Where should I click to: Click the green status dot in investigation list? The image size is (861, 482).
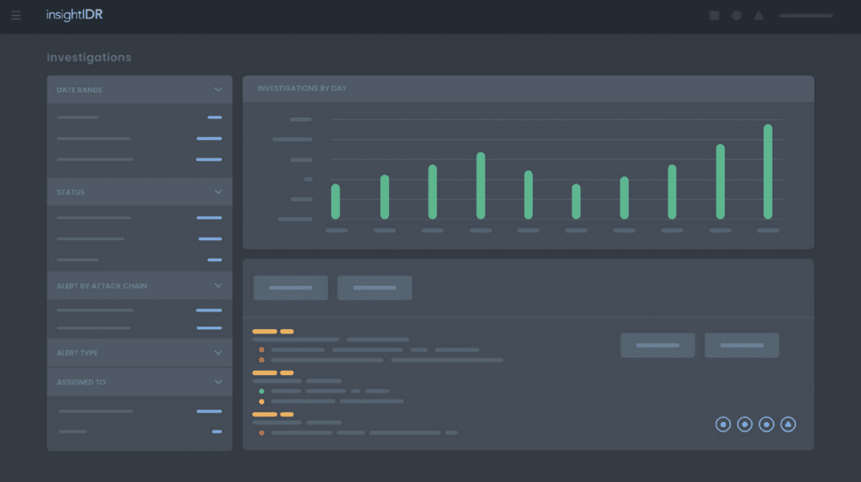[x=261, y=392]
